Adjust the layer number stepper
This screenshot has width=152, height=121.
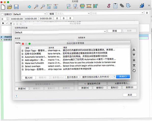point(8,19)
